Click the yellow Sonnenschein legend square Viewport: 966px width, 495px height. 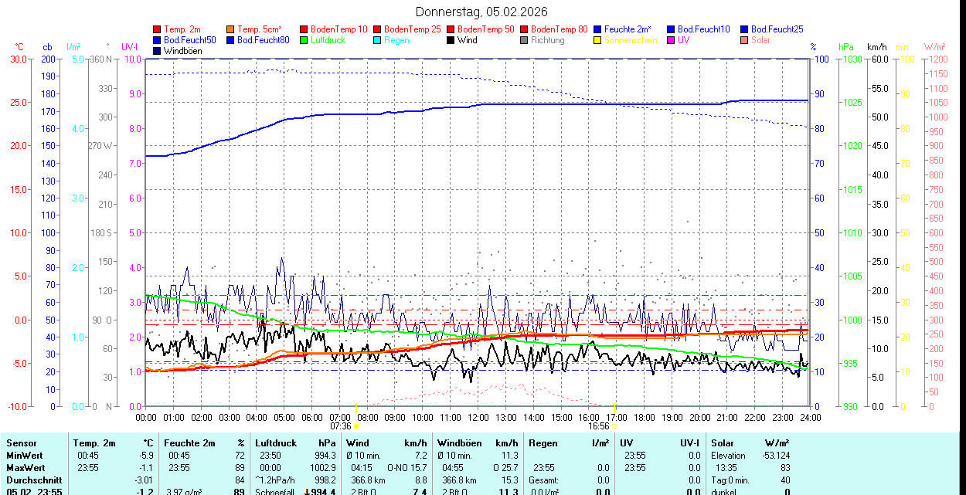click(598, 40)
